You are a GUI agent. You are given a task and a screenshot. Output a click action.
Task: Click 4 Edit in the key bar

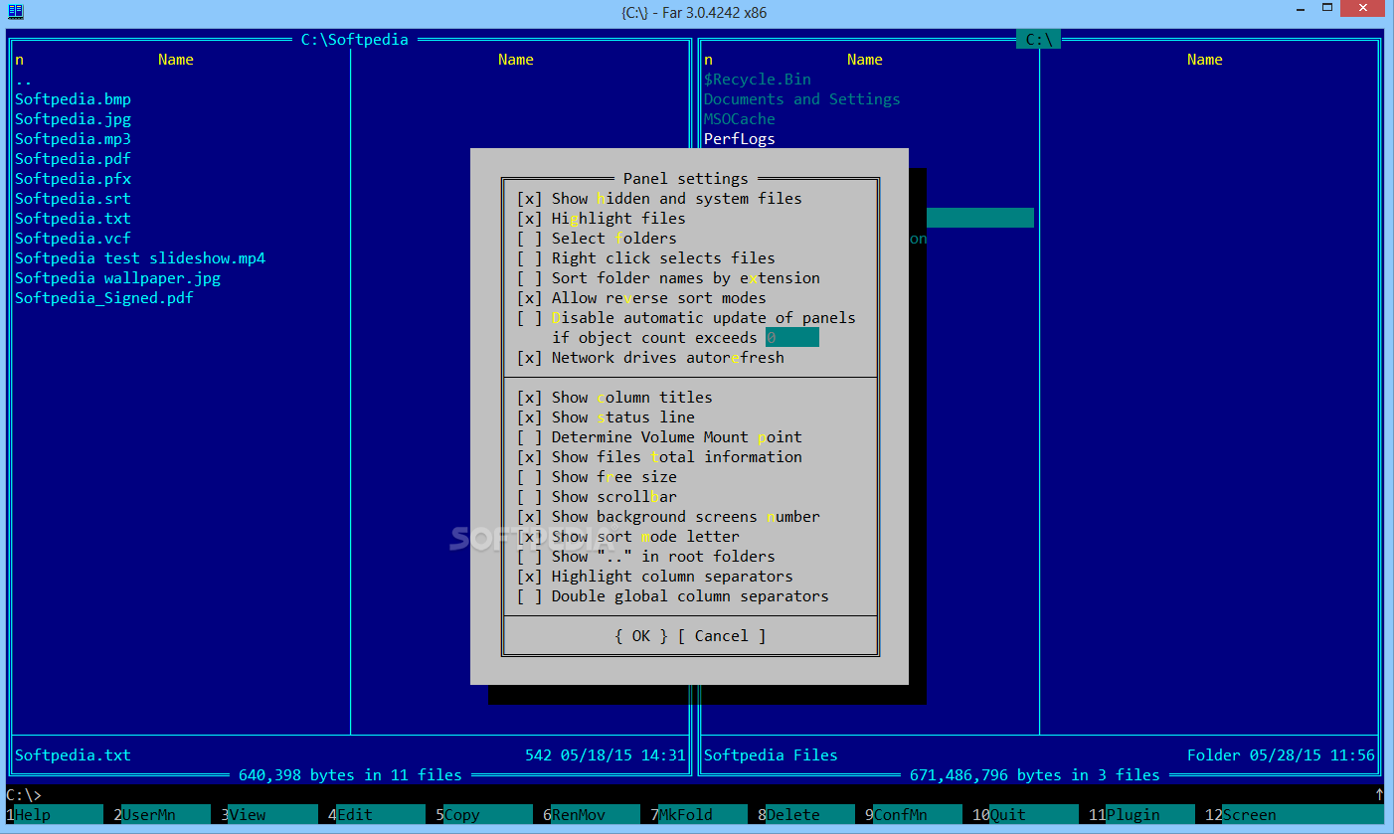377,815
